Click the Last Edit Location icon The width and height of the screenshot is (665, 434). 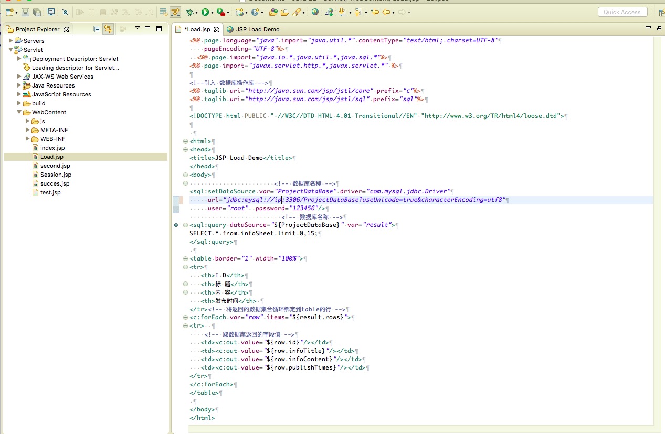point(374,12)
